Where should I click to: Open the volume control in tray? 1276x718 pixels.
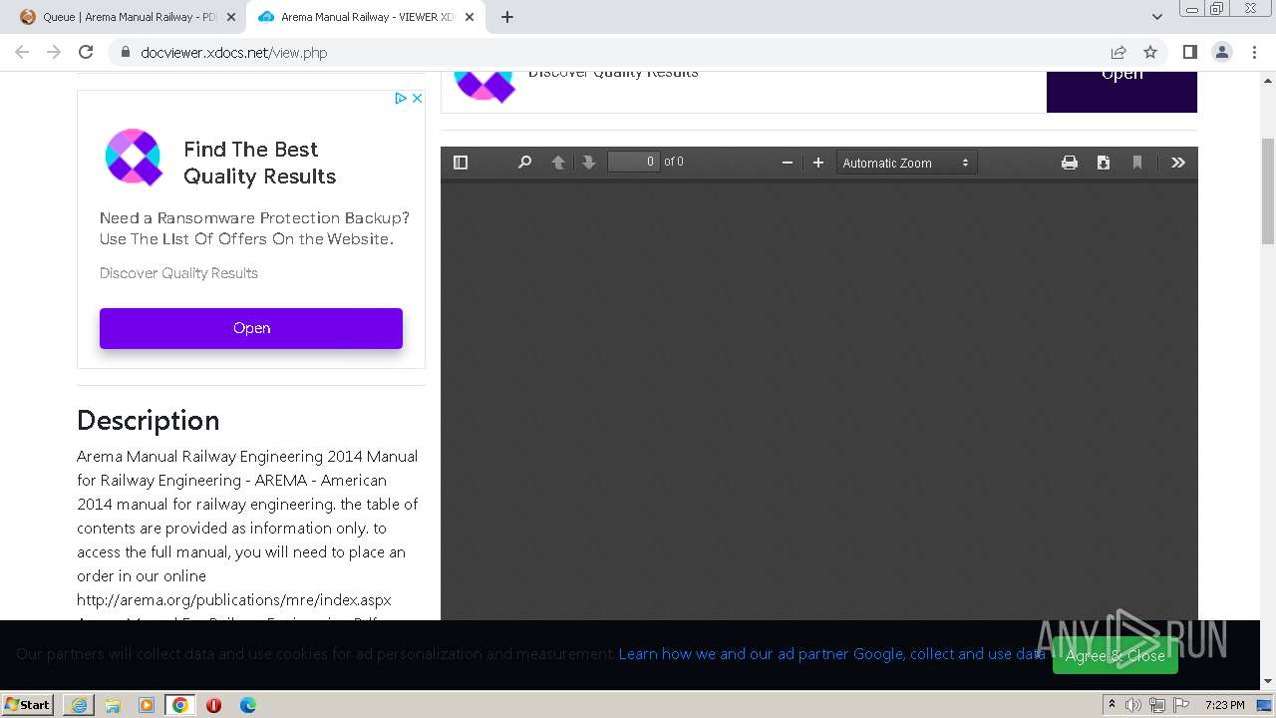point(1133,705)
